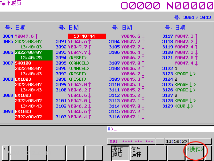Open the 信号选择 soft key

(x=139, y=153)
